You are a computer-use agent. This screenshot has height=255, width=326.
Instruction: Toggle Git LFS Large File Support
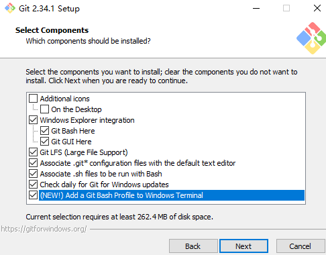click(33, 152)
